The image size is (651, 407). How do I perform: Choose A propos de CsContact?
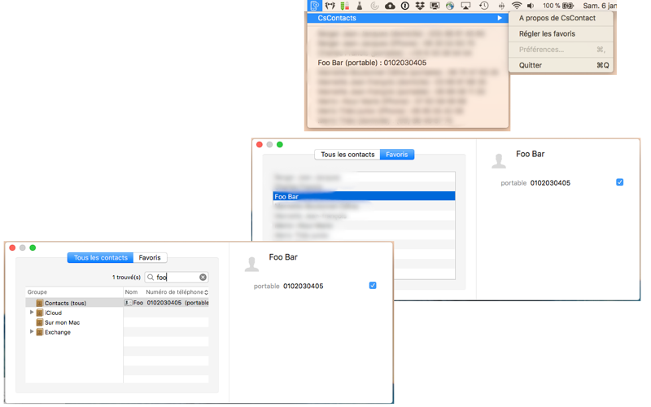557,18
